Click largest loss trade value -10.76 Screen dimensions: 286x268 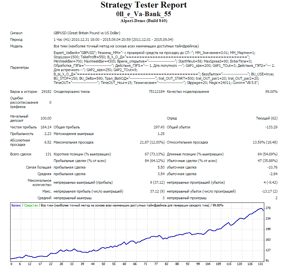(272, 167)
